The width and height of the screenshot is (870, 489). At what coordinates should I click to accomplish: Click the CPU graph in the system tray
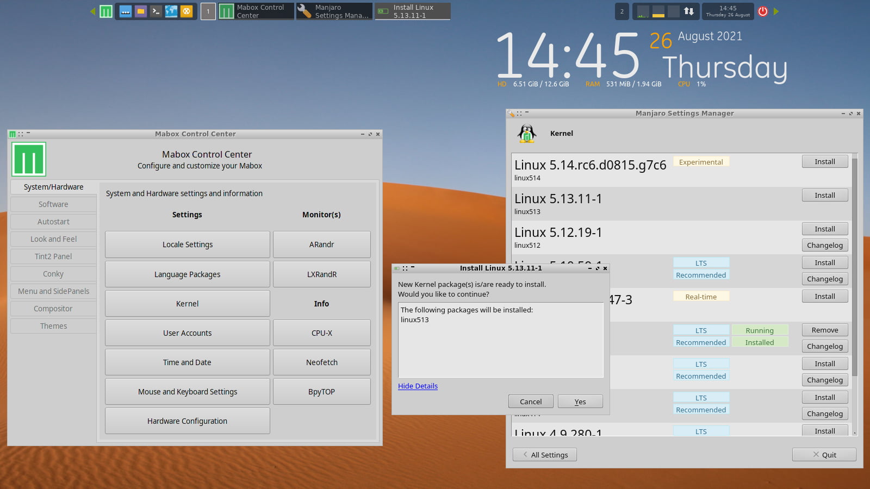coord(643,11)
